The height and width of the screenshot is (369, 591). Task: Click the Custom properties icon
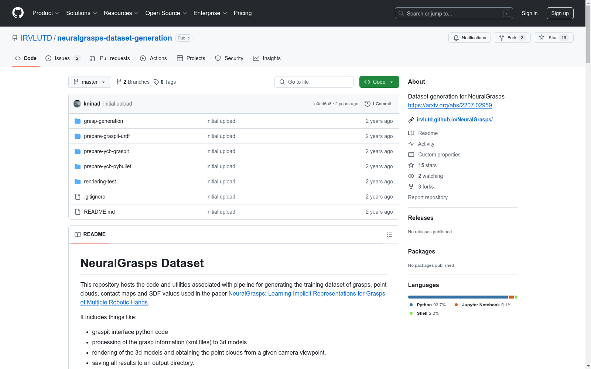click(411, 155)
